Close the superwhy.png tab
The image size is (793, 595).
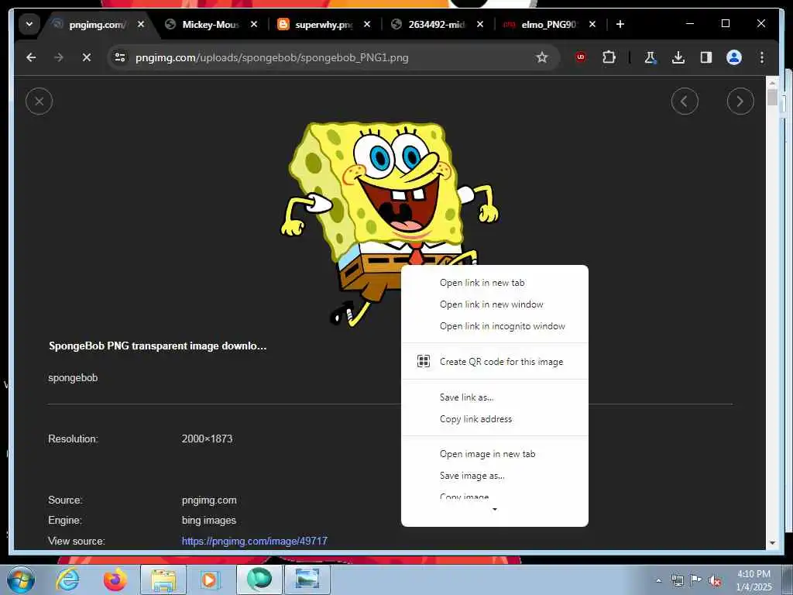[x=367, y=24]
